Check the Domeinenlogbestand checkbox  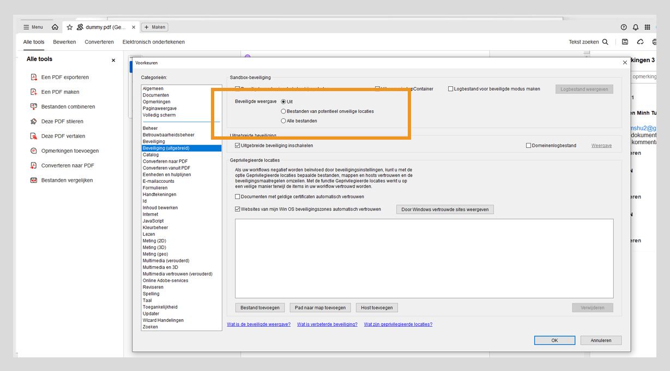click(528, 145)
